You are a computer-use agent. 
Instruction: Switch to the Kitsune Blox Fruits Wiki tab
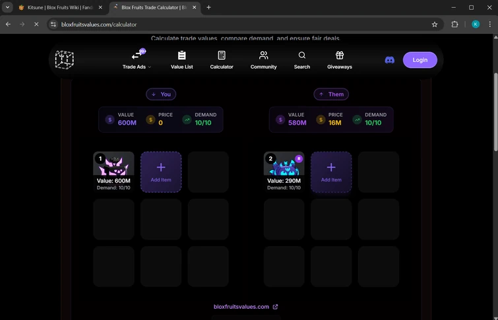(x=60, y=7)
